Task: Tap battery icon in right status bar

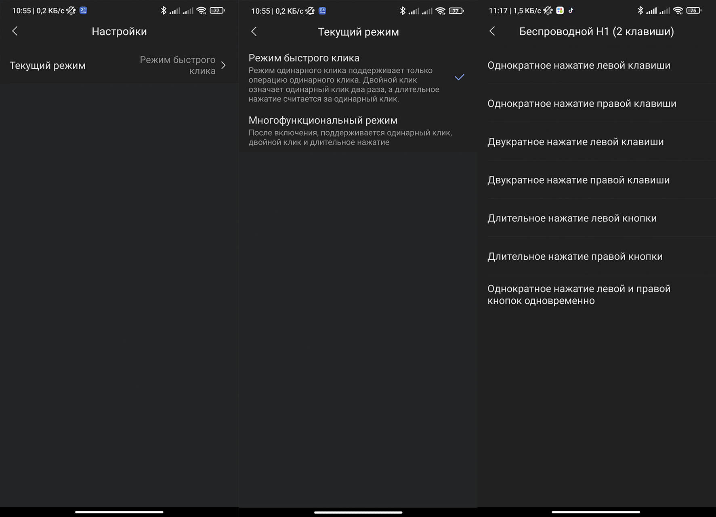Action: coord(694,11)
